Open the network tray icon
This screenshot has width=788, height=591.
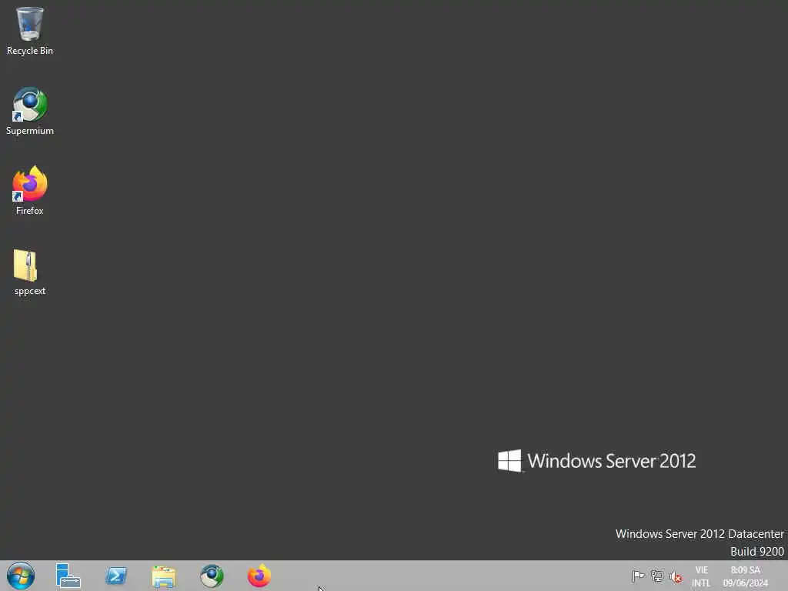(x=657, y=576)
